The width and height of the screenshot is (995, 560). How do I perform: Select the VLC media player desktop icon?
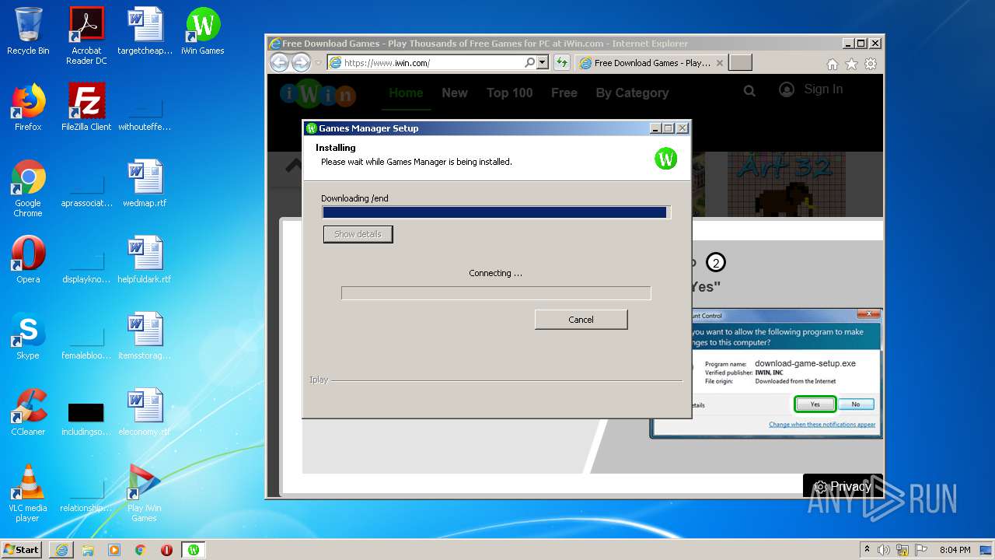(x=28, y=493)
